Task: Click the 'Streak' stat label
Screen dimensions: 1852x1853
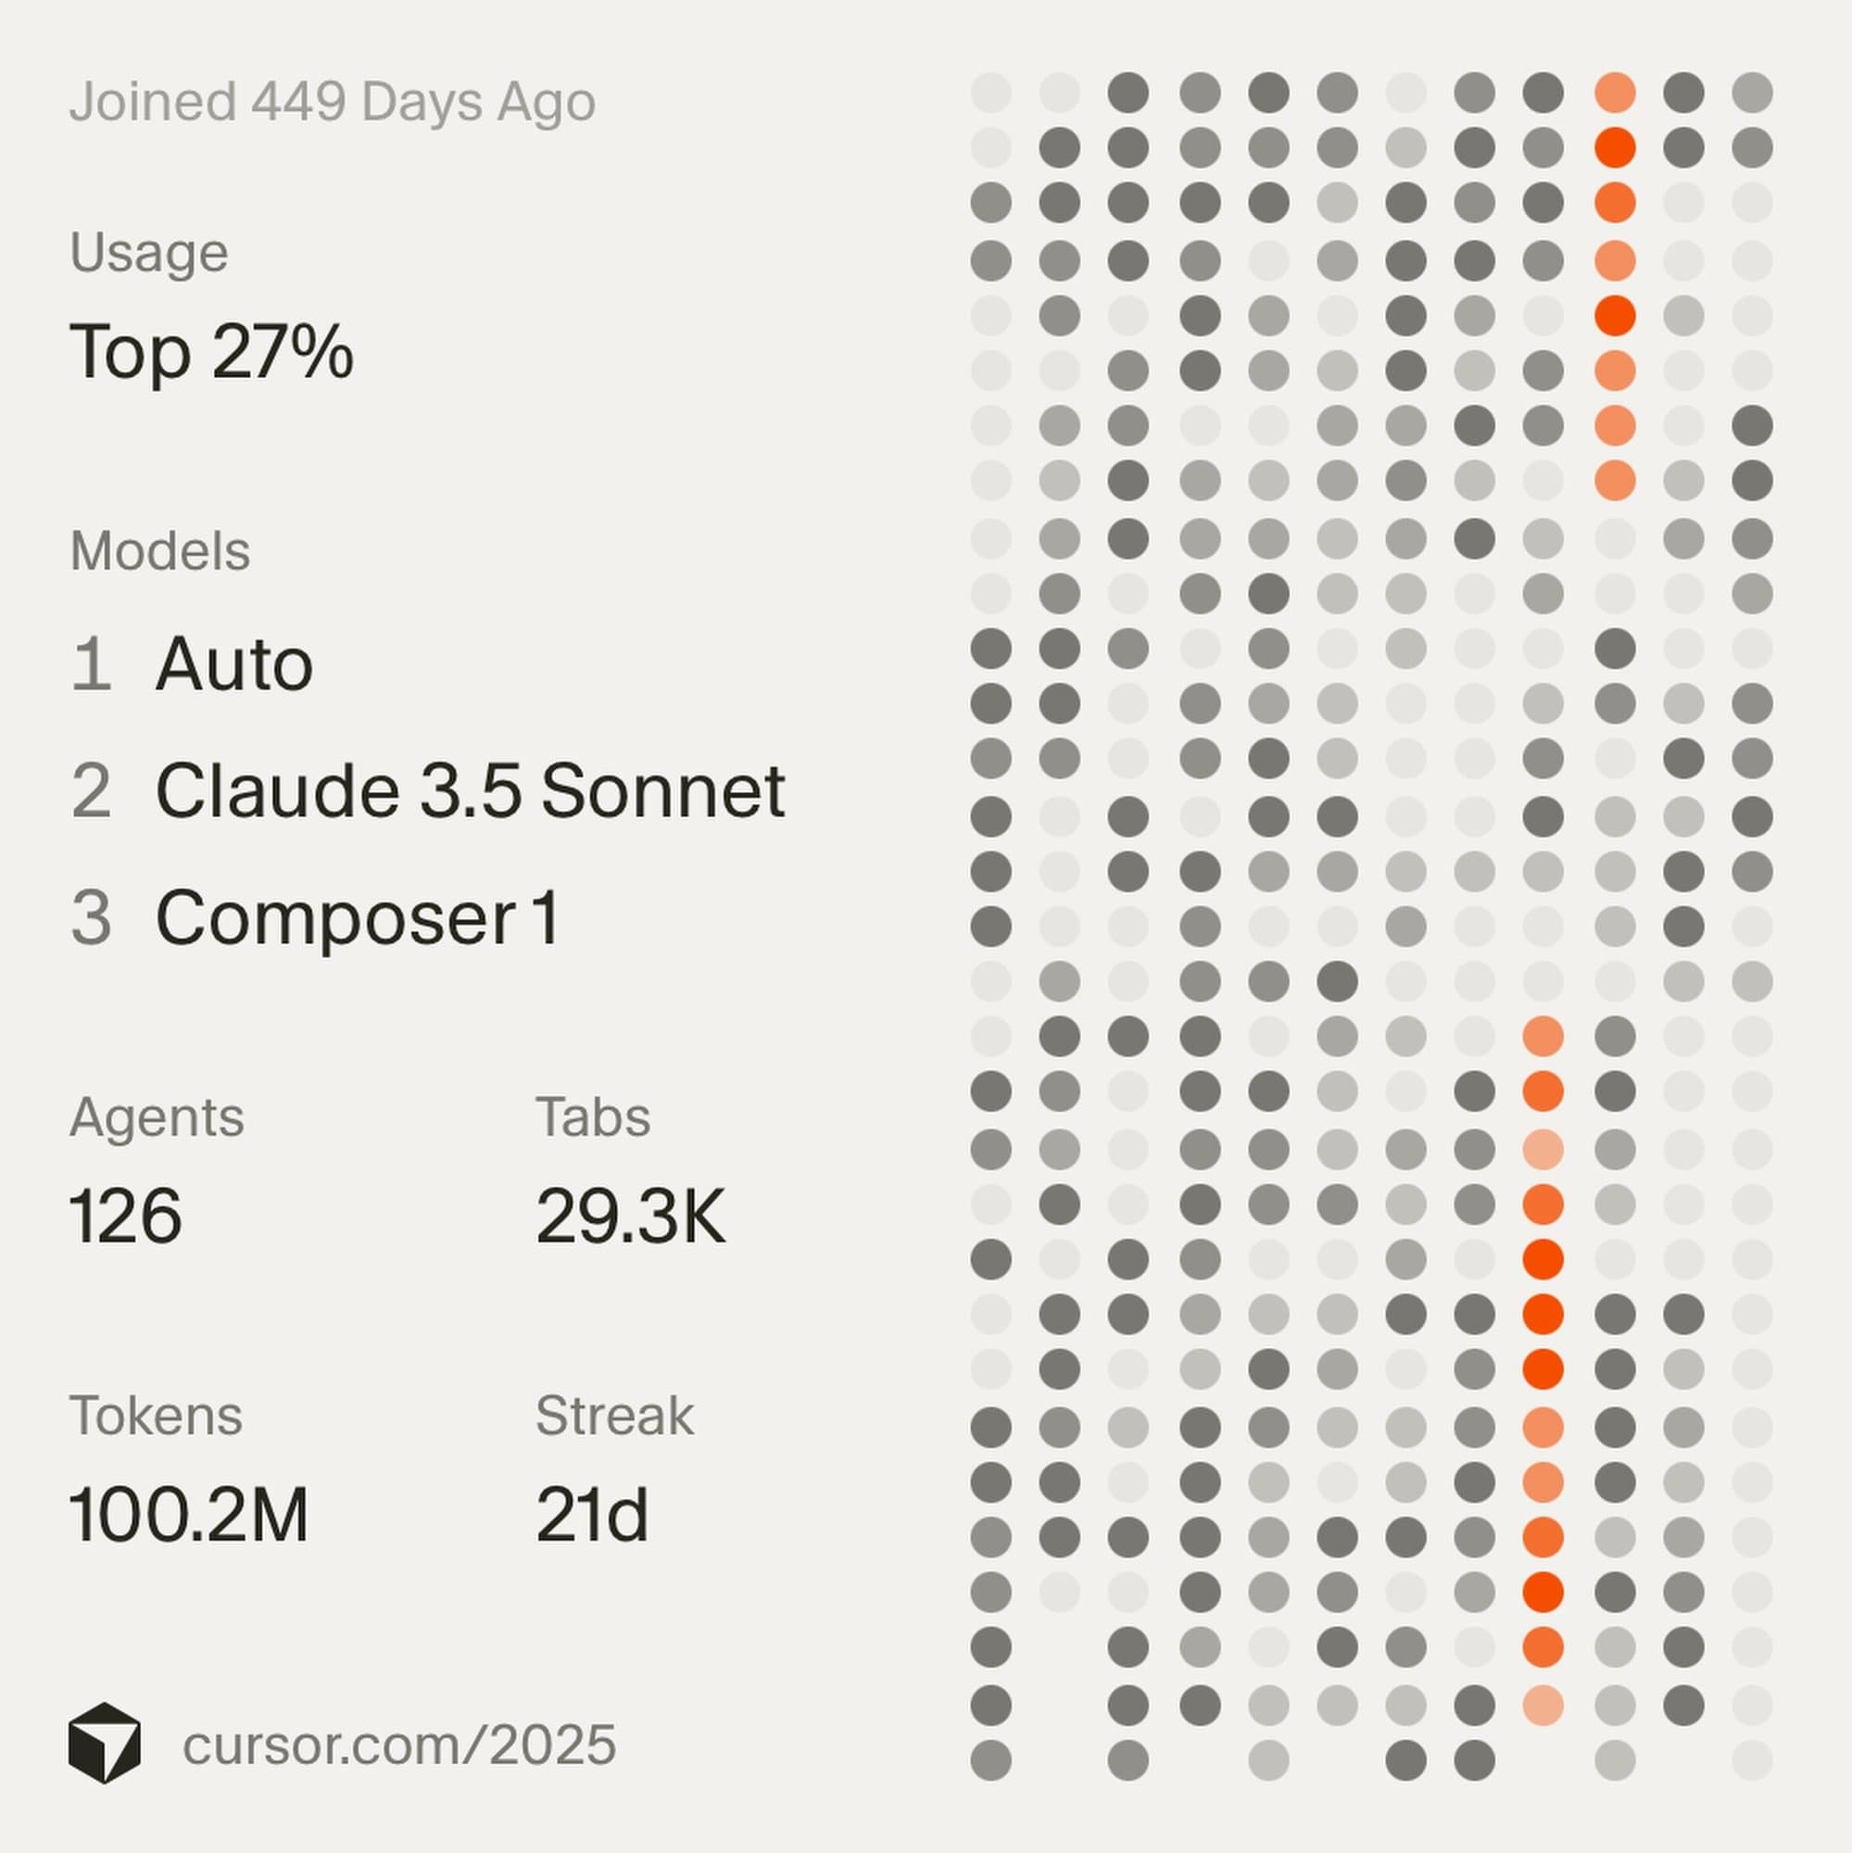Action: point(614,1416)
